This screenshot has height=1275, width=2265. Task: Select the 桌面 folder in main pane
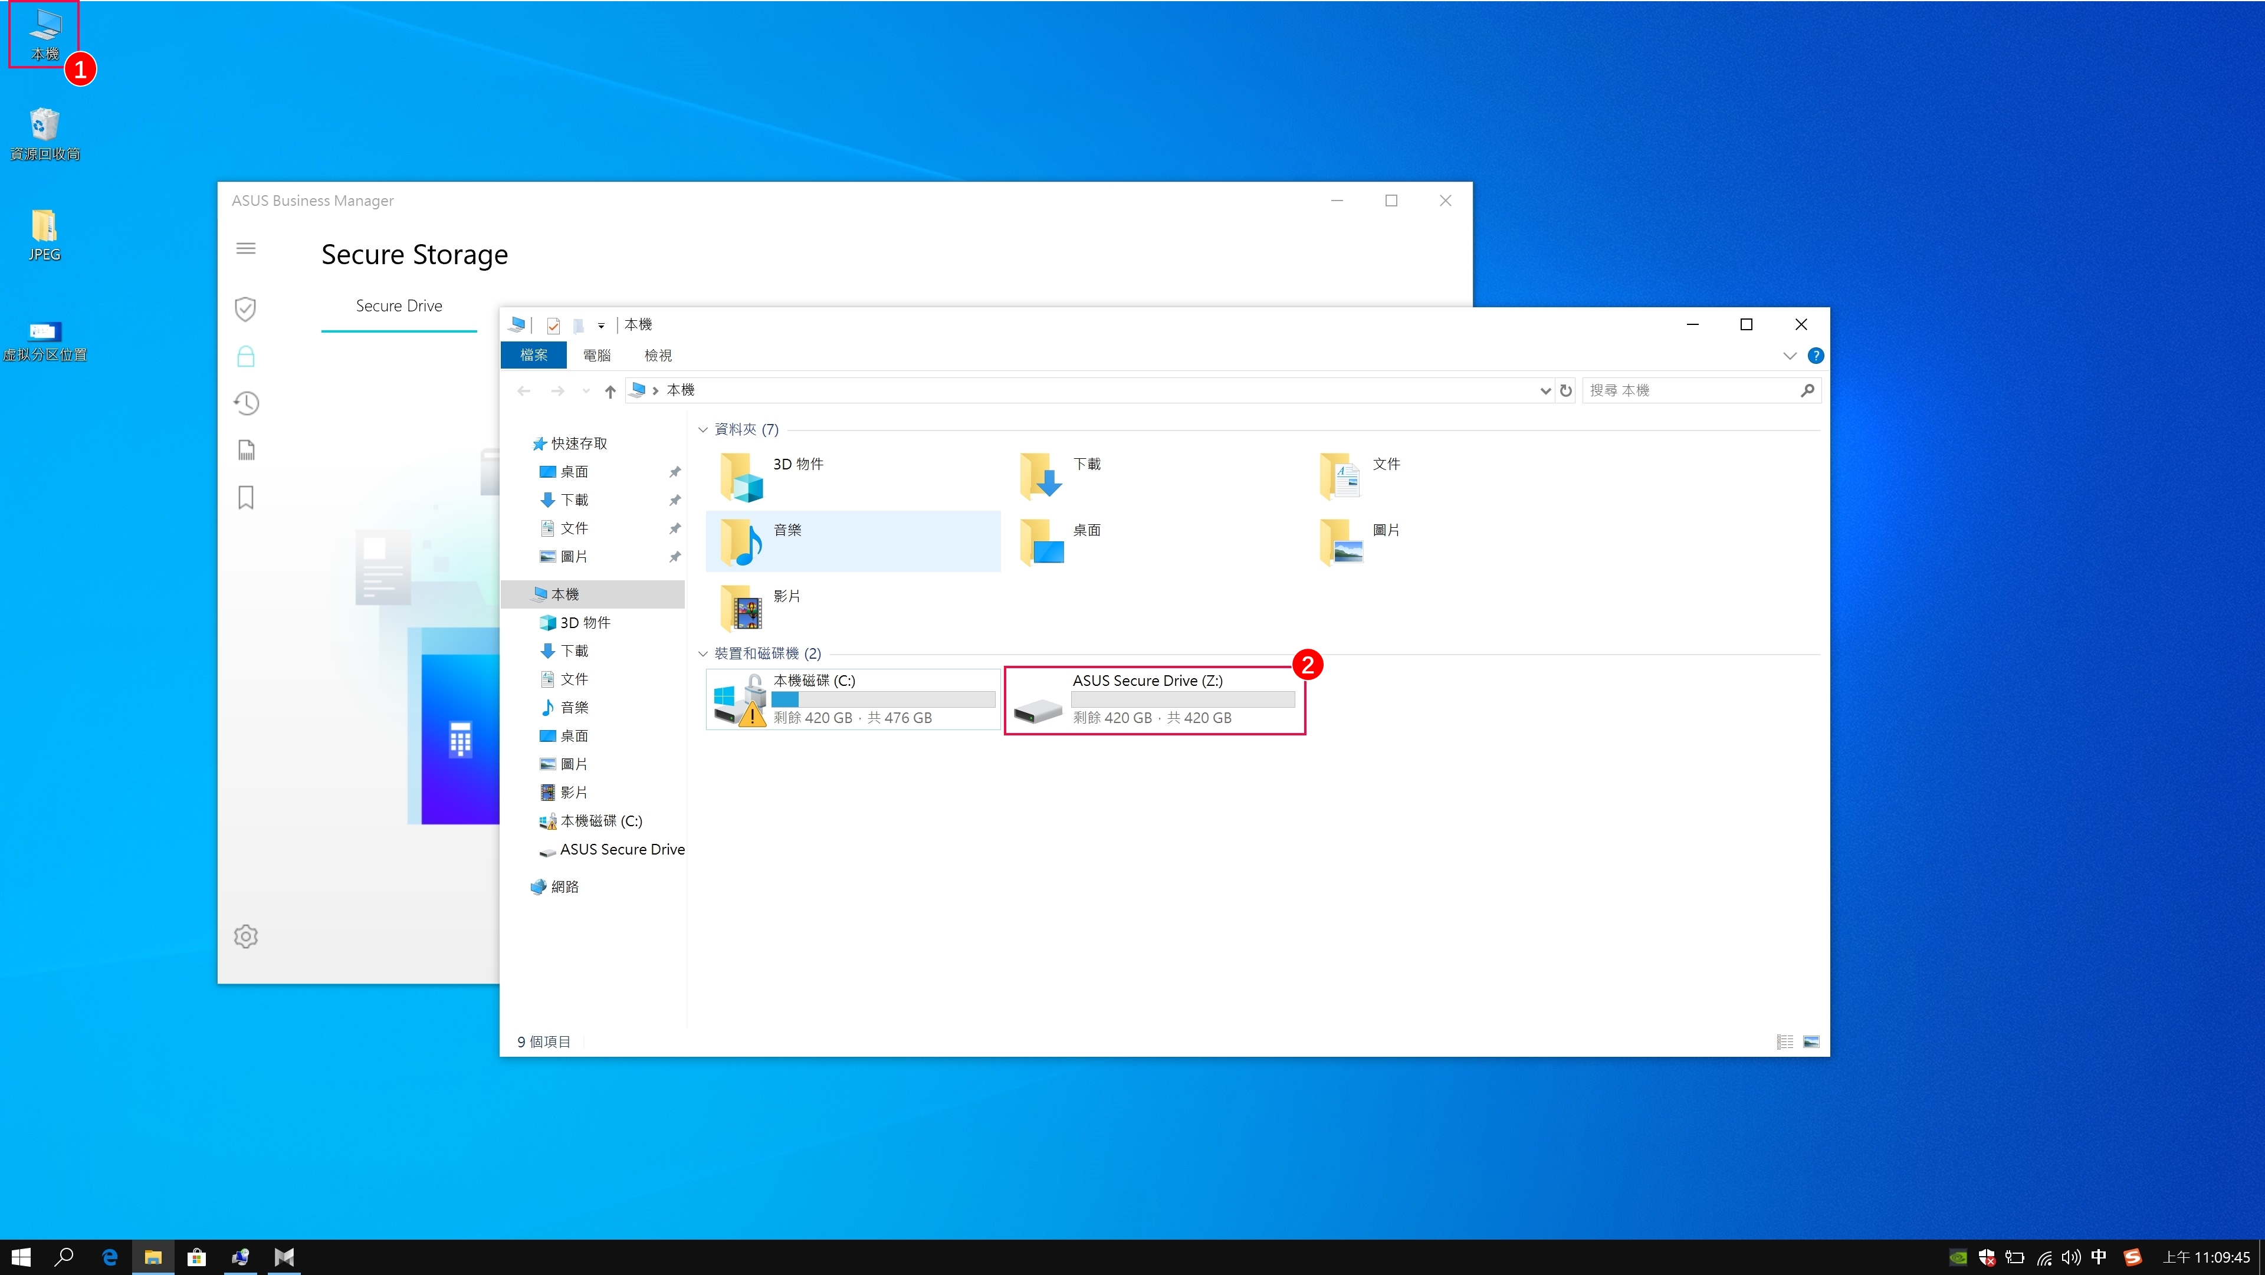coord(1153,541)
